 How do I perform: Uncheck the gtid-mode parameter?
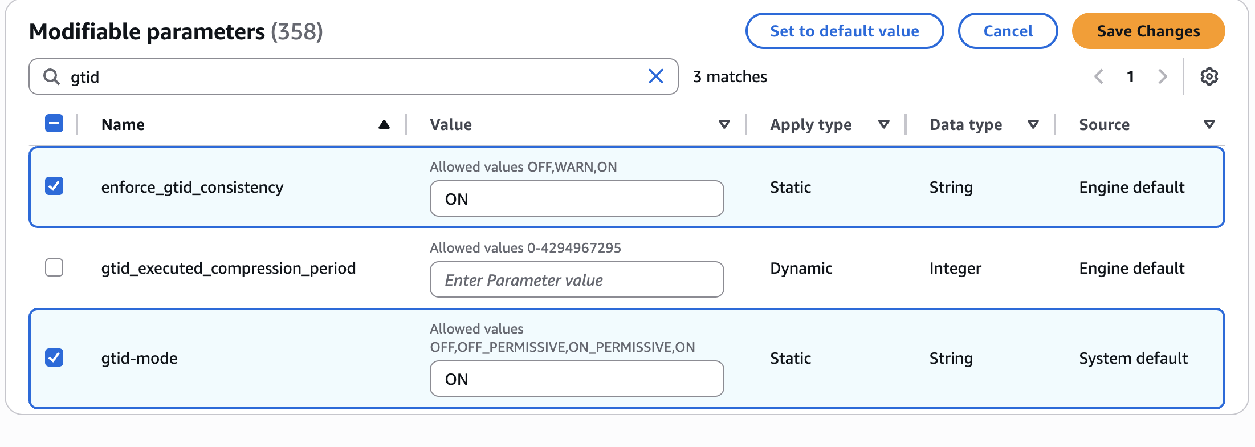tap(54, 357)
